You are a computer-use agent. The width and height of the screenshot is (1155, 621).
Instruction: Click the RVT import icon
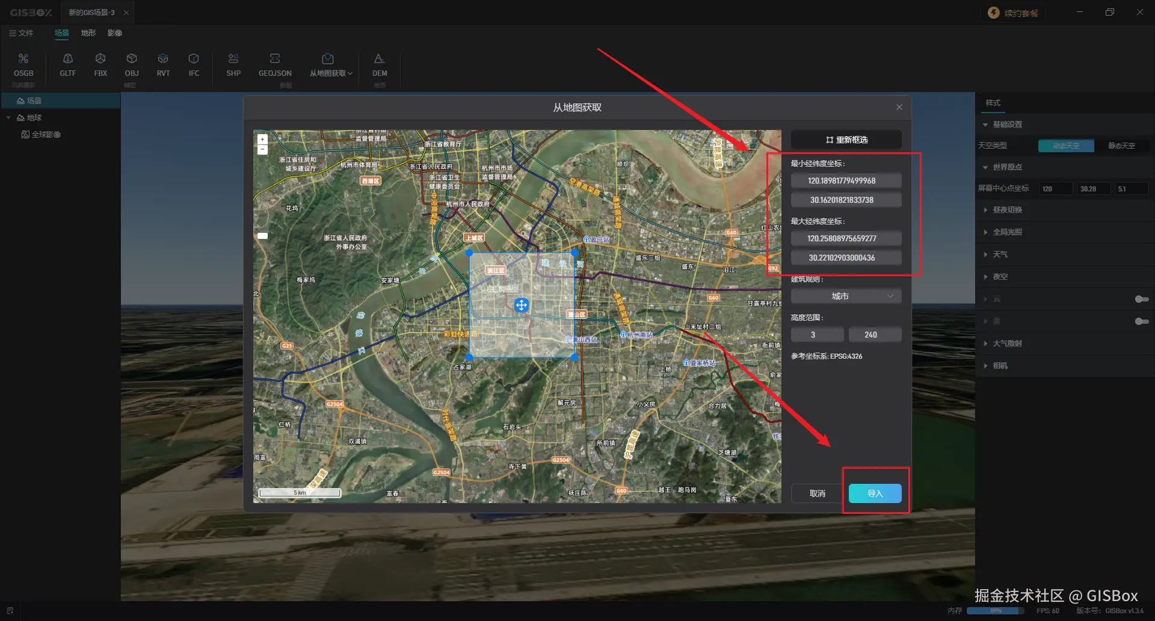(x=163, y=58)
